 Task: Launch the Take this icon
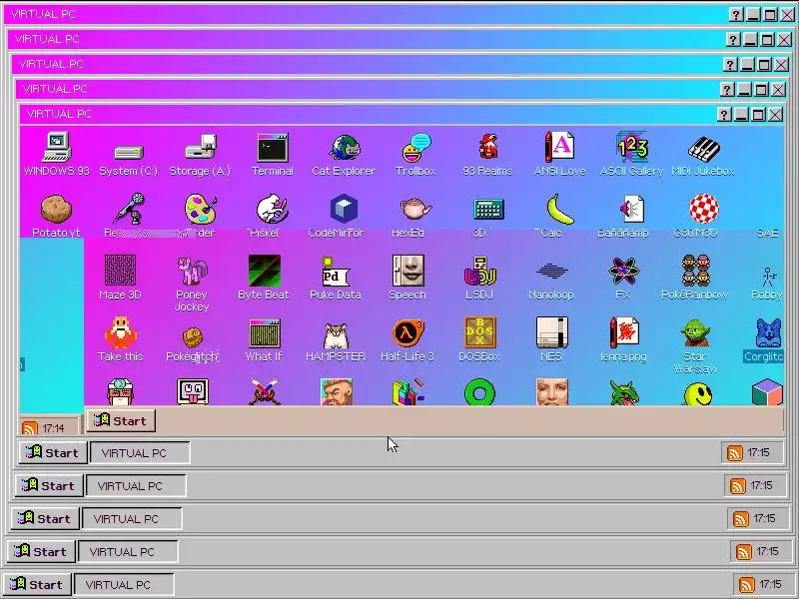click(x=120, y=332)
